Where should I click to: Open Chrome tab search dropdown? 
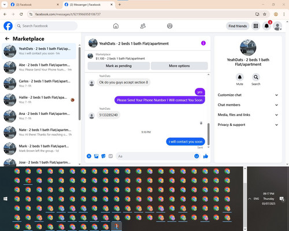tap(5, 5)
